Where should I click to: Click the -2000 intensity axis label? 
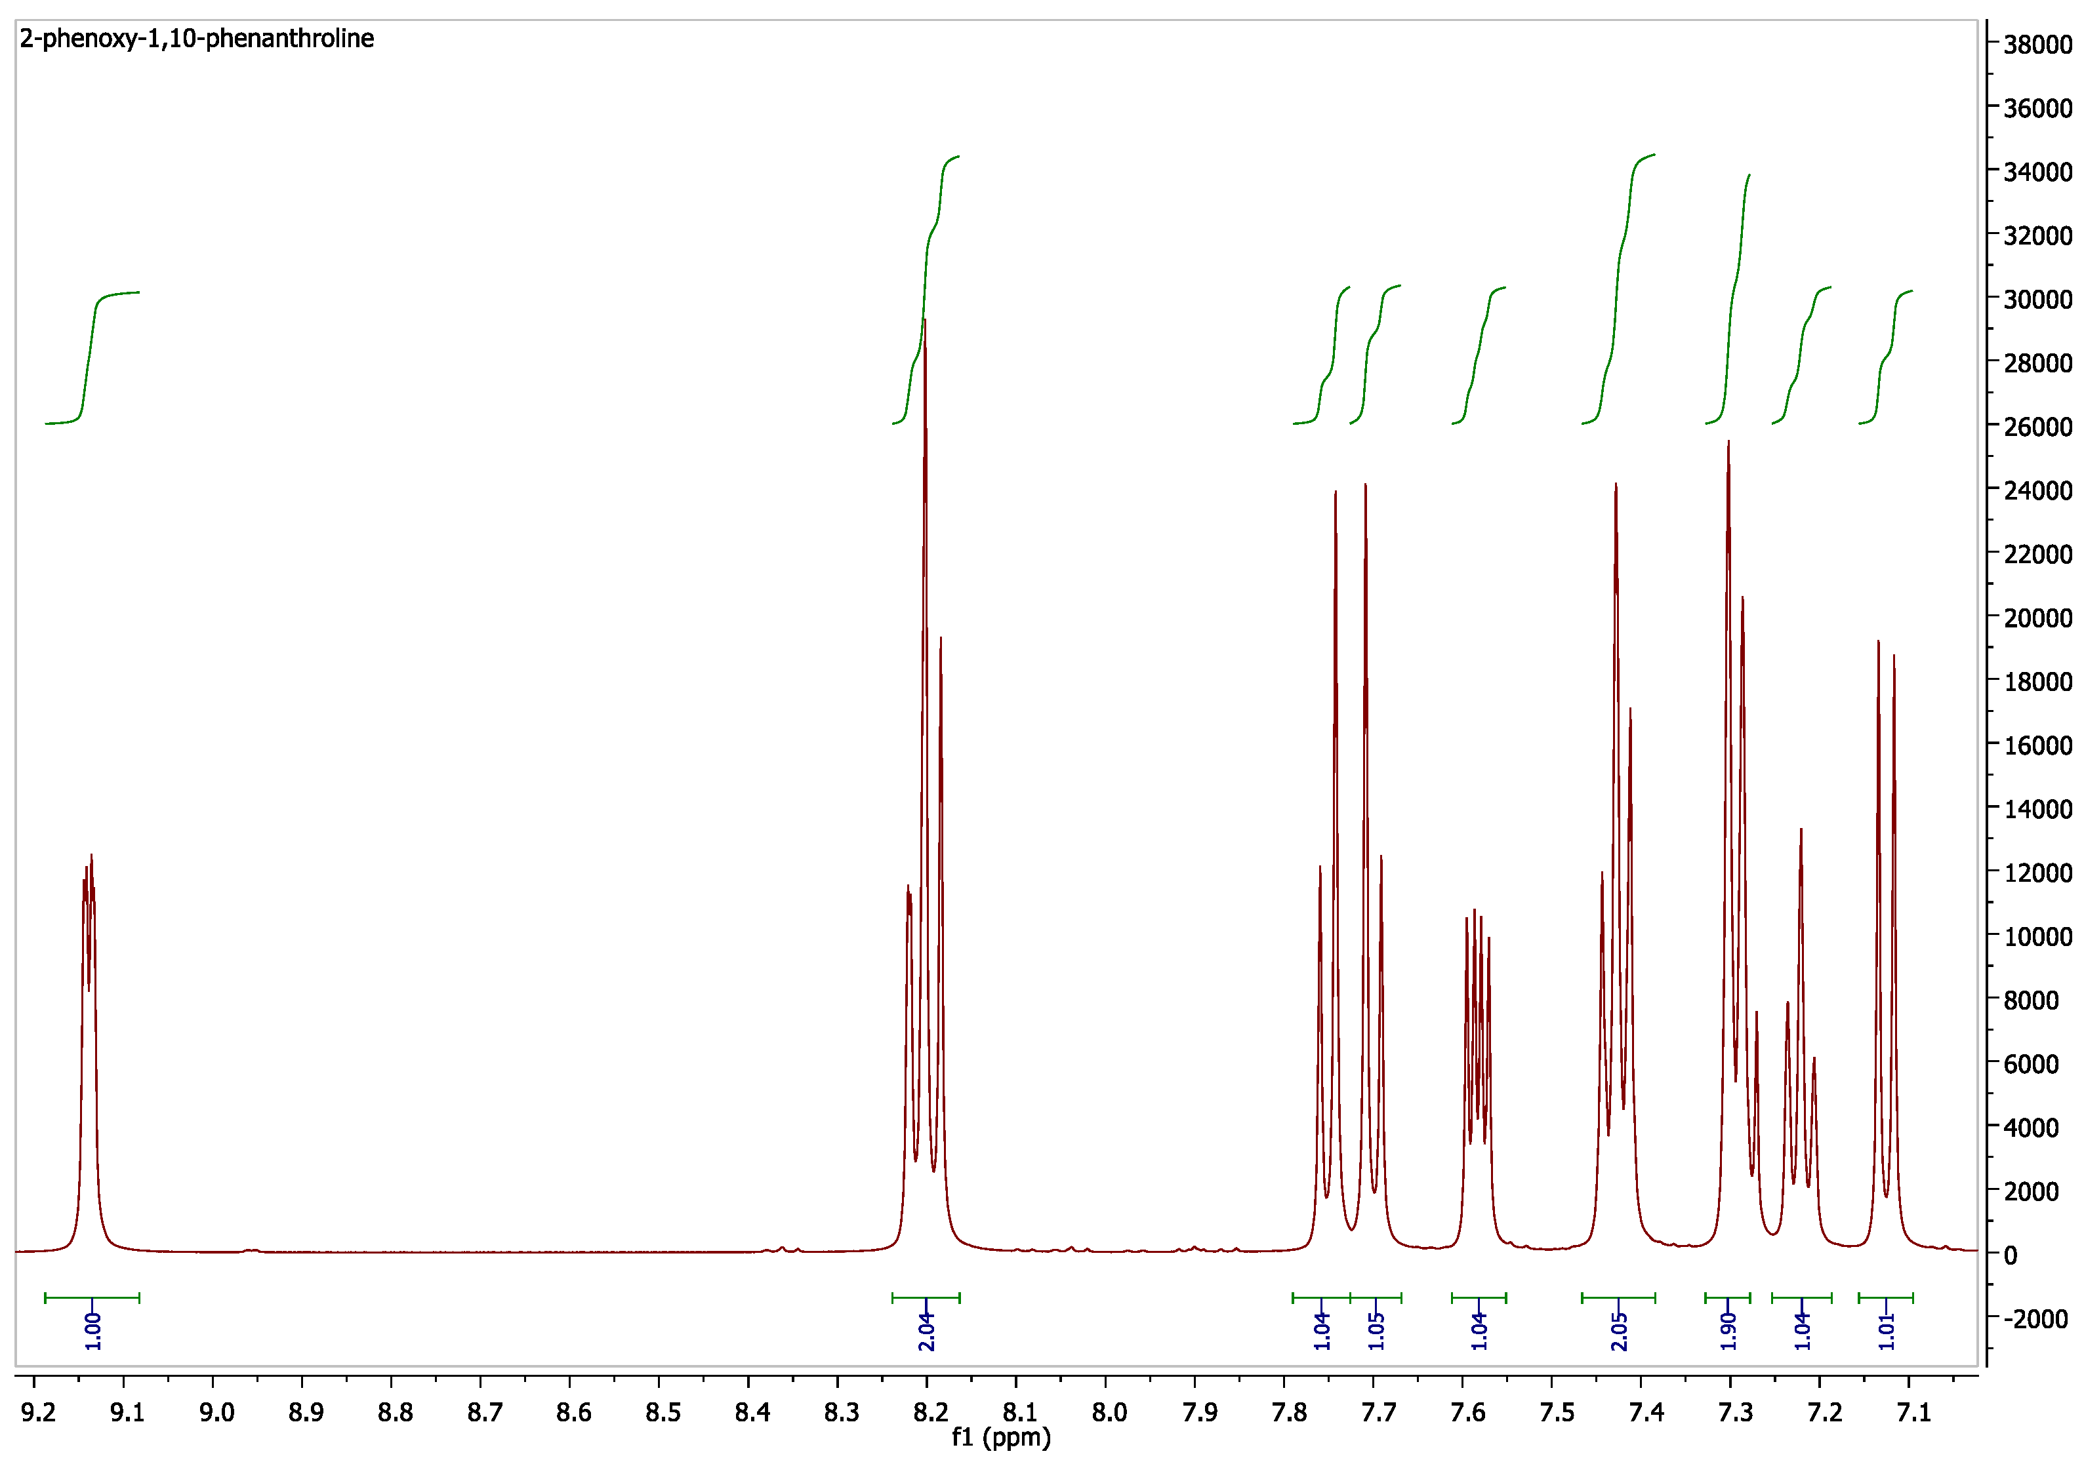coord(2037,1318)
